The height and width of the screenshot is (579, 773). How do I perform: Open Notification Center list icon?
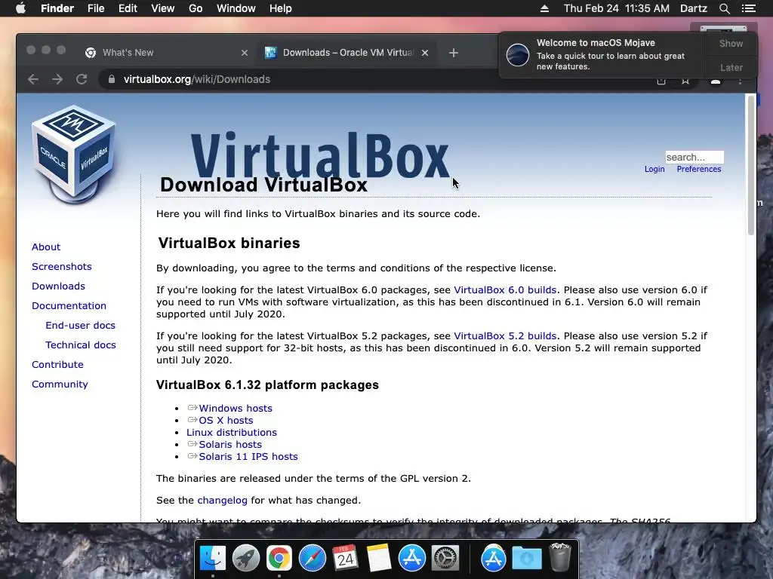point(749,8)
